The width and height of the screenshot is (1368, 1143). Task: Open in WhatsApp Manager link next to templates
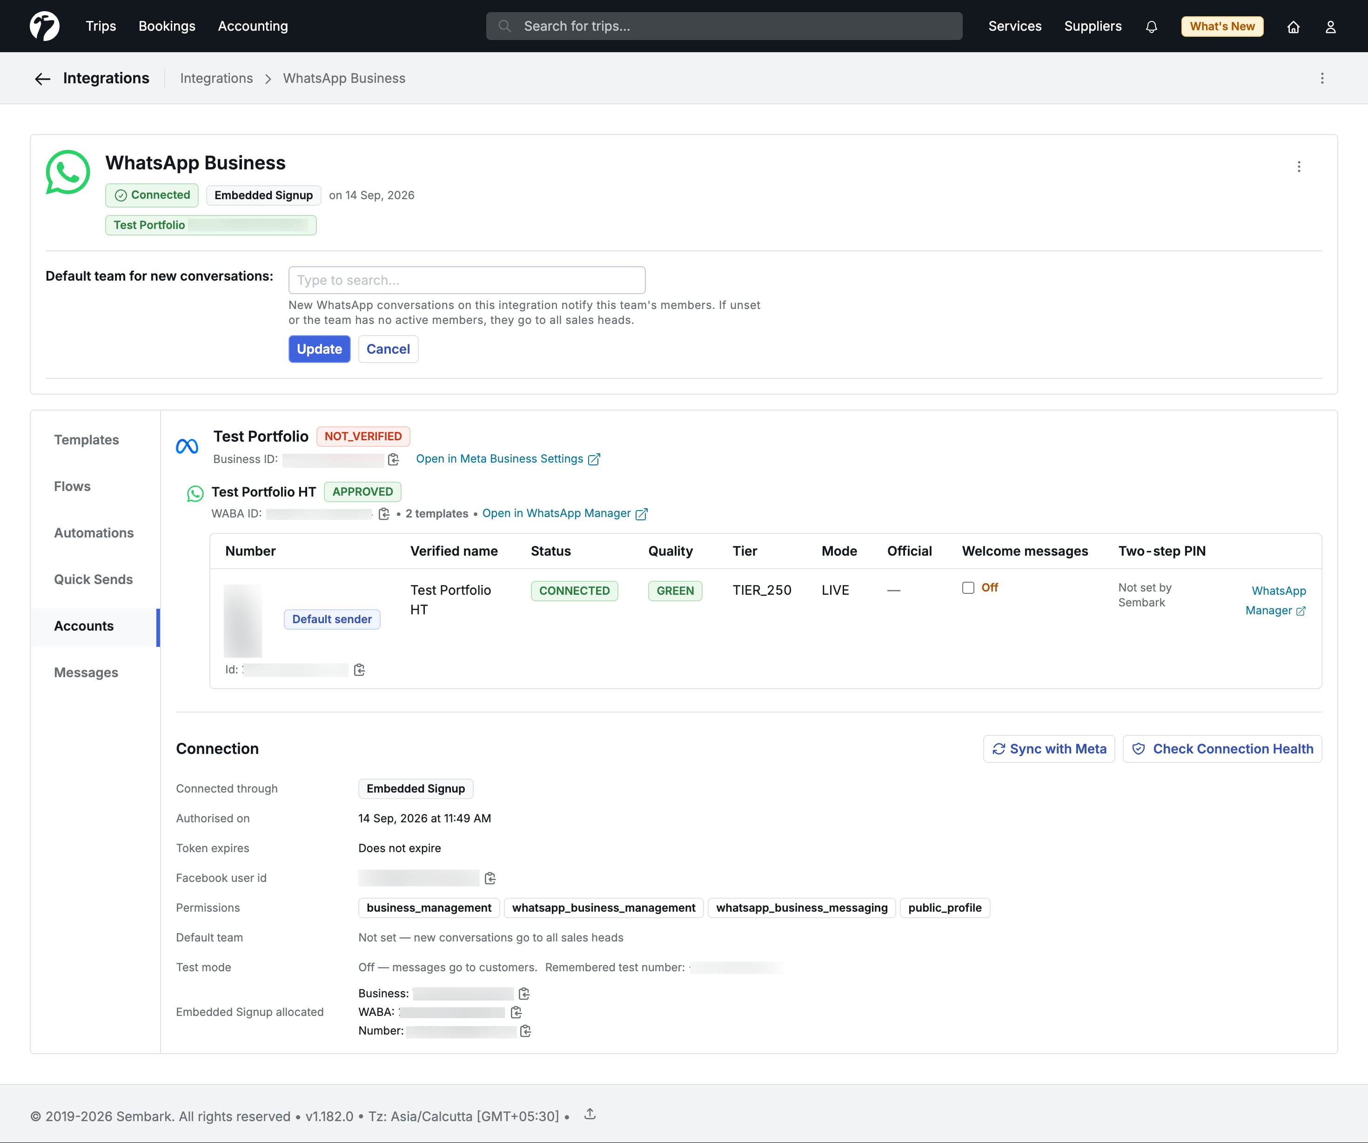pos(564,514)
